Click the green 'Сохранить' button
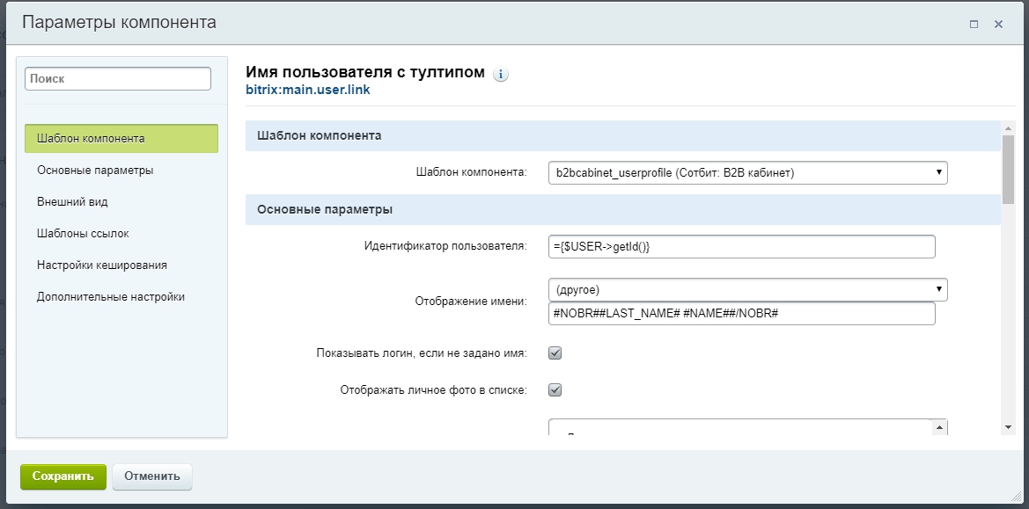The width and height of the screenshot is (1029, 509). pyautogui.click(x=63, y=476)
